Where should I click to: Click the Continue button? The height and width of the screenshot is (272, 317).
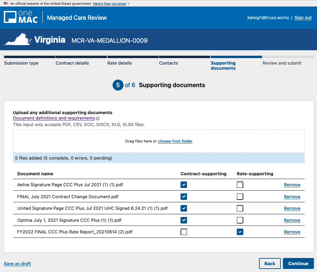tap(298, 263)
